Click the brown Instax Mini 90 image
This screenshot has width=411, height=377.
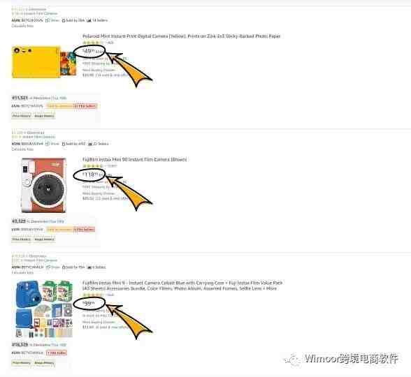coord(44,185)
